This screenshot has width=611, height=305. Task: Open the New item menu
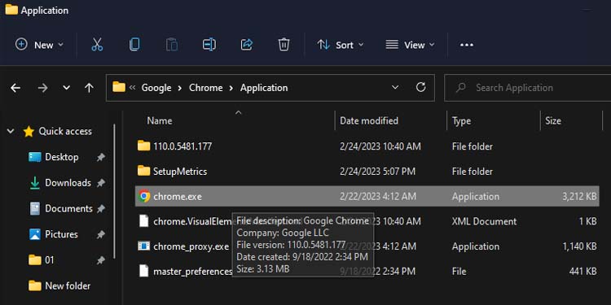point(39,45)
